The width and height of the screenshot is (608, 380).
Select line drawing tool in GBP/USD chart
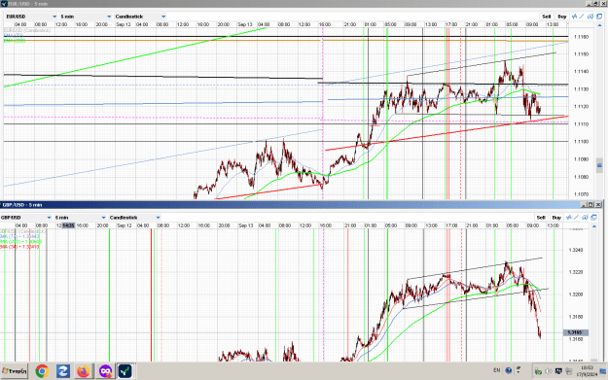577,218
